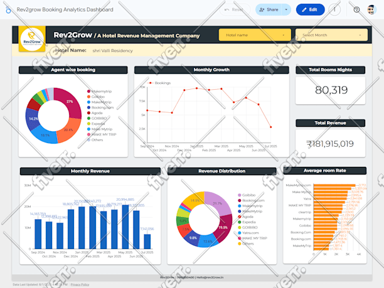Click cleartrip bar in Average room Rate
This screenshot has height=288, width=384.
click(328, 212)
